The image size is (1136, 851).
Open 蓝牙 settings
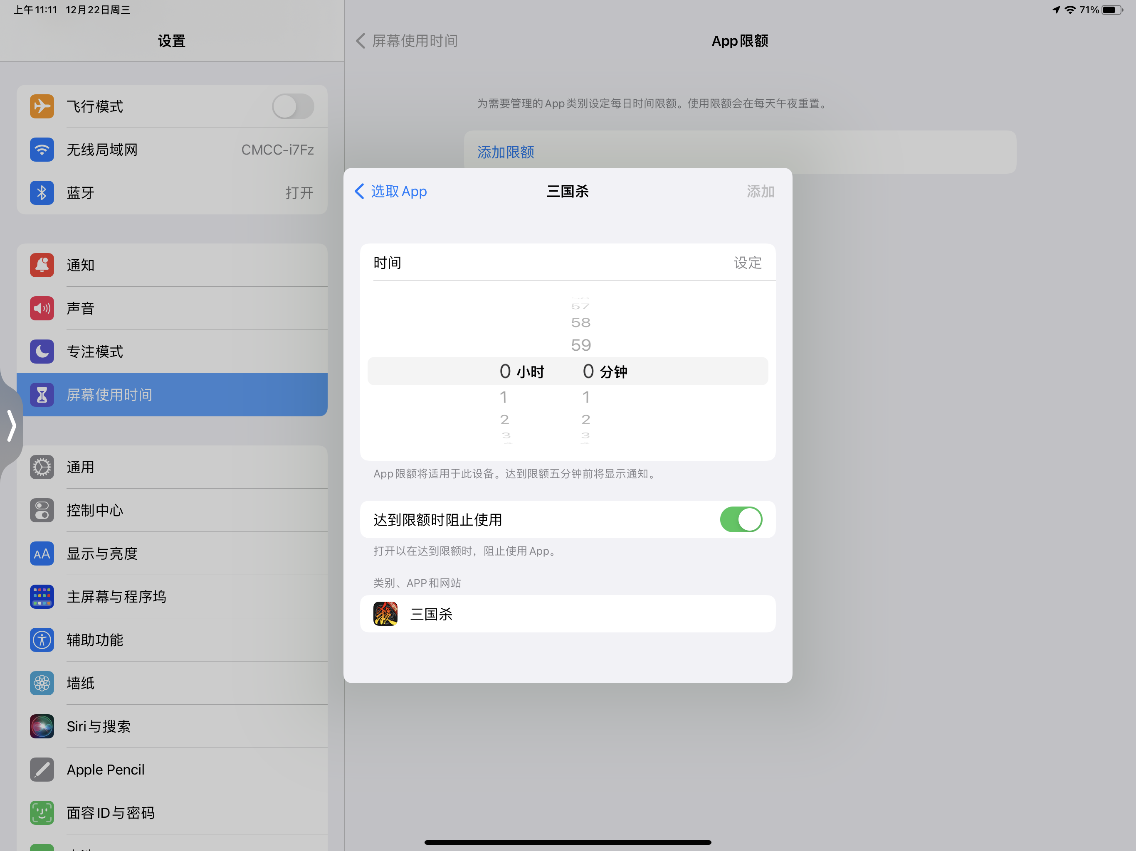point(172,192)
